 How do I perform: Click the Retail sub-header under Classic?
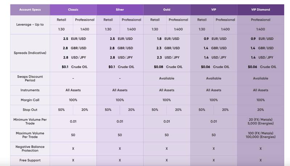point(61,20)
